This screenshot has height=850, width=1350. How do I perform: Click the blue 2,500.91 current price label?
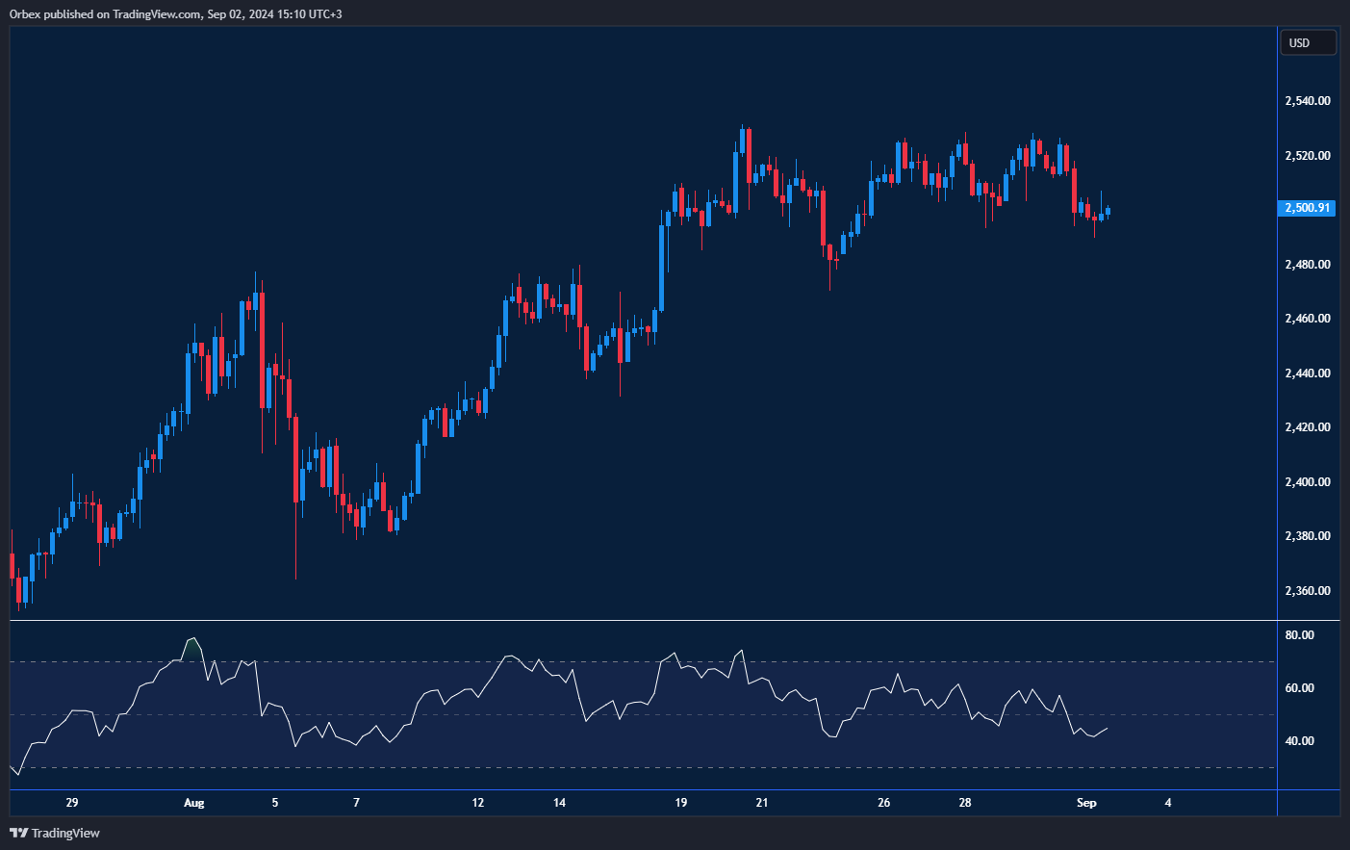tap(1307, 208)
